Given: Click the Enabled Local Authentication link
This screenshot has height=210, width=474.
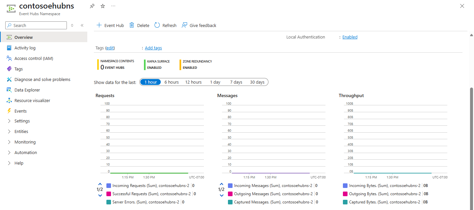Looking at the screenshot, I should (350, 37).
